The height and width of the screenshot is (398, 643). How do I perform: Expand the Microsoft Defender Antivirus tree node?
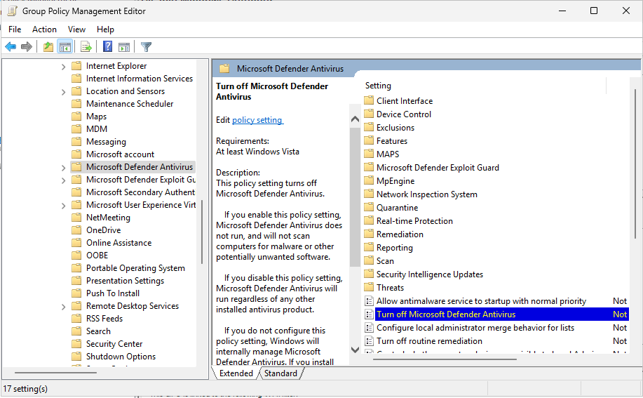click(63, 168)
